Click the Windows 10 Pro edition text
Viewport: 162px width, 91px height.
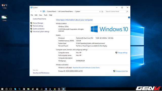tap(64, 26)
